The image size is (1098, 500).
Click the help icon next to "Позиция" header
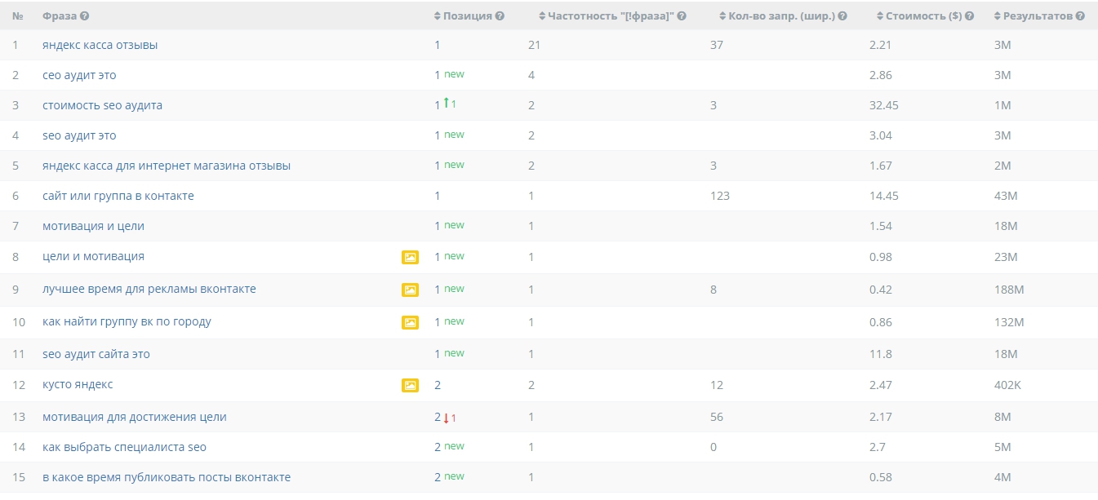click(500, 16)
